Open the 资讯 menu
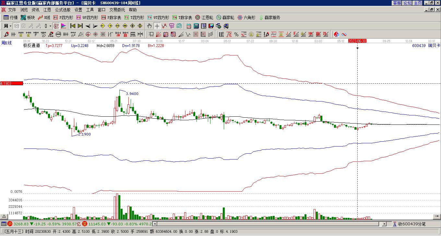The image size is (441, 236). point(35,10)
